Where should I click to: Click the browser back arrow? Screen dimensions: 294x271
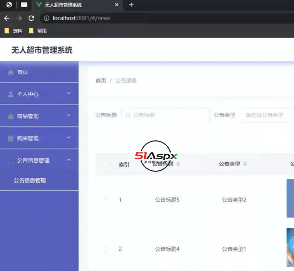[7, 18]
